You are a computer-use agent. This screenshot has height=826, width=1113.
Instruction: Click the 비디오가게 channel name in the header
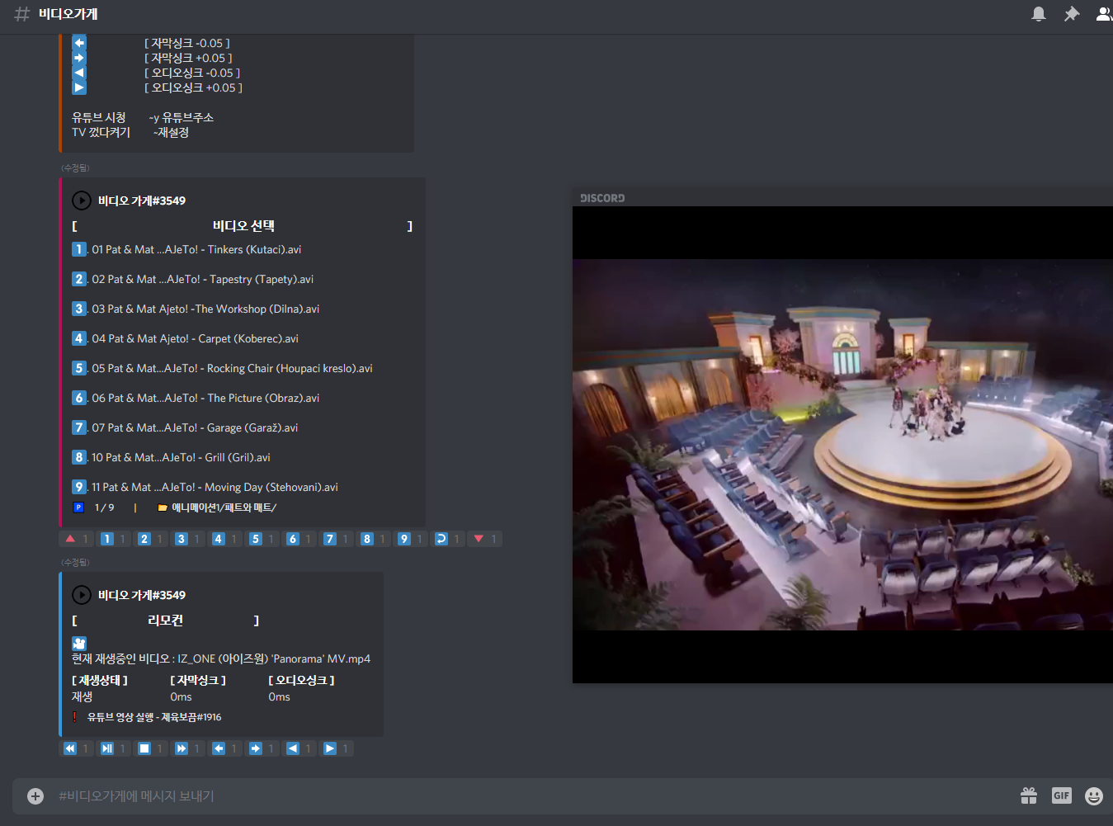coord(66,13)
